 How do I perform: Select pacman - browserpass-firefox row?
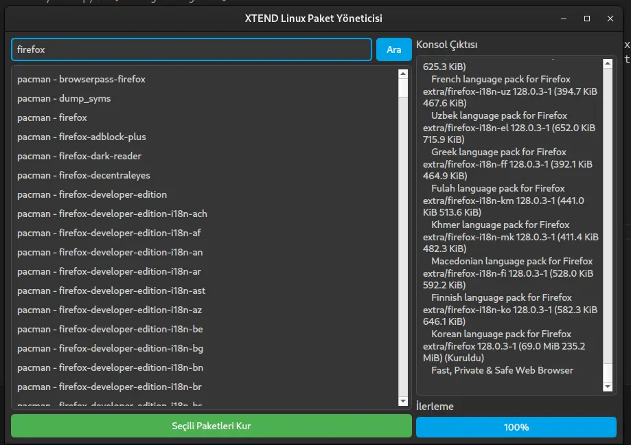pyautogui.click(x=205, y=79)
